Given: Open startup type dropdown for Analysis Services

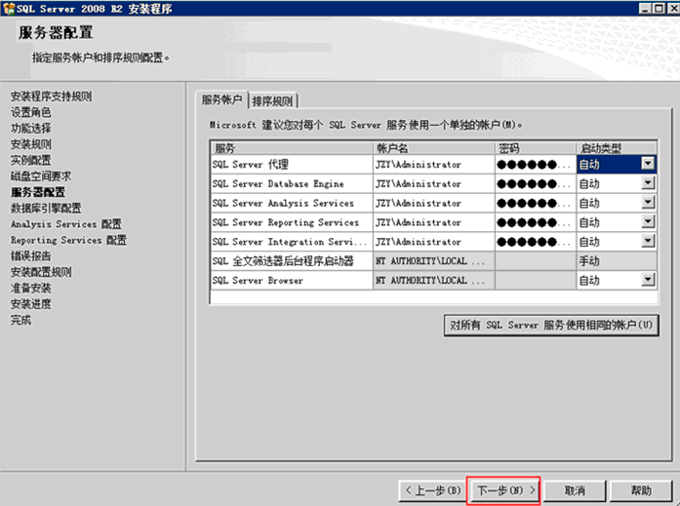Looking at the screenshot, I should point(648,203).
